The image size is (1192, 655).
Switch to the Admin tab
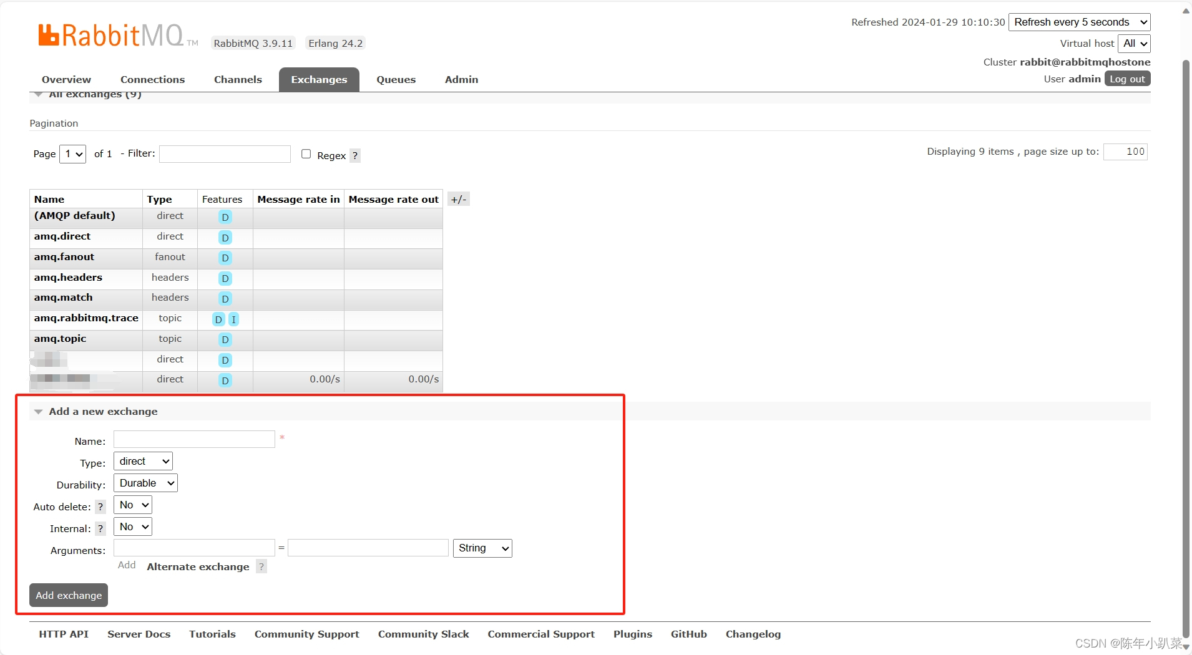tap(461, 79)
